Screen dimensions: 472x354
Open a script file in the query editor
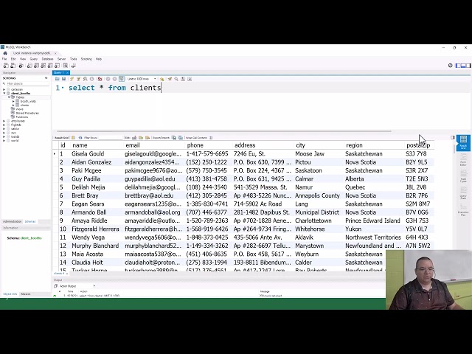click(58, 79)
